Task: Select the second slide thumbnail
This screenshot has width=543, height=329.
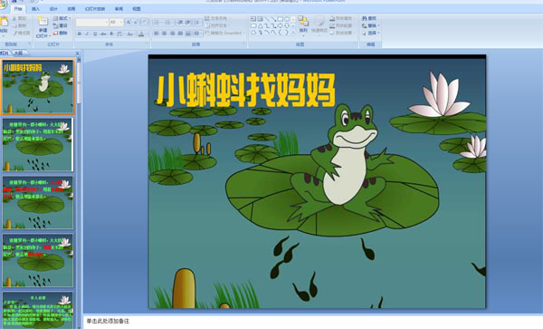Action: pyautogui.click(x=38, y=145)
